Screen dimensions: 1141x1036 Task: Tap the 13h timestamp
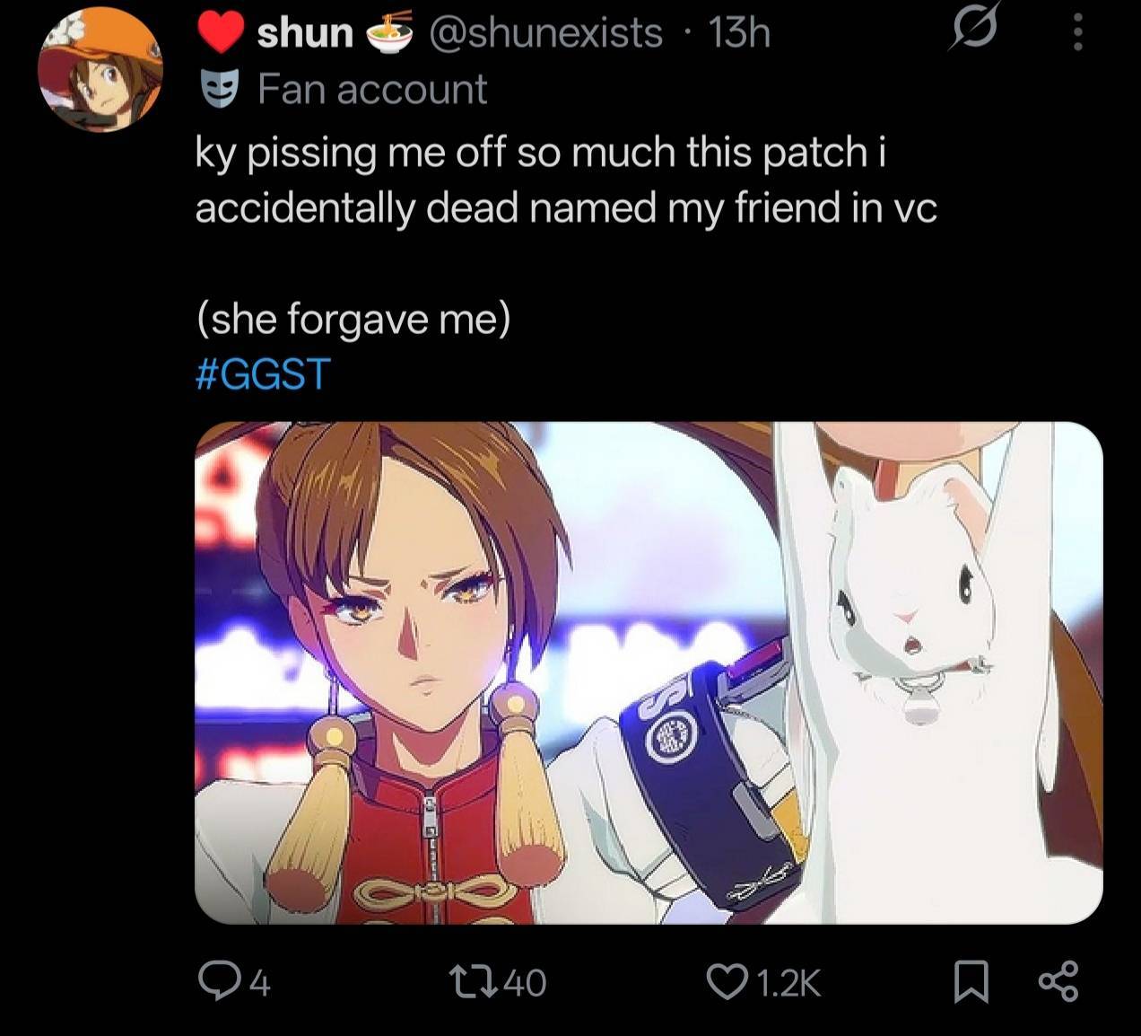739,33
